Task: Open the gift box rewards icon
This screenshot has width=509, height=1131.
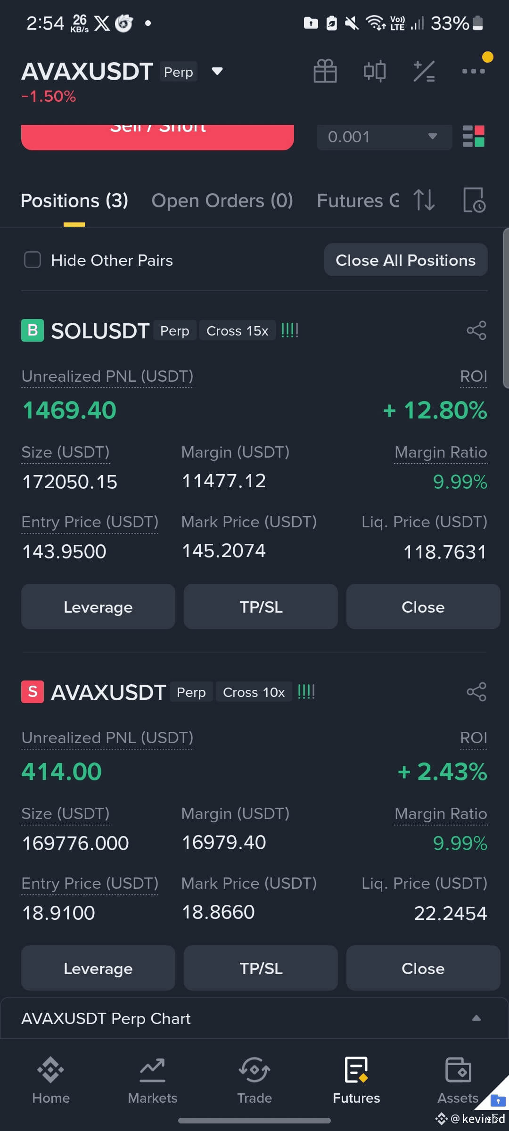Action: [x=325, y=71]
